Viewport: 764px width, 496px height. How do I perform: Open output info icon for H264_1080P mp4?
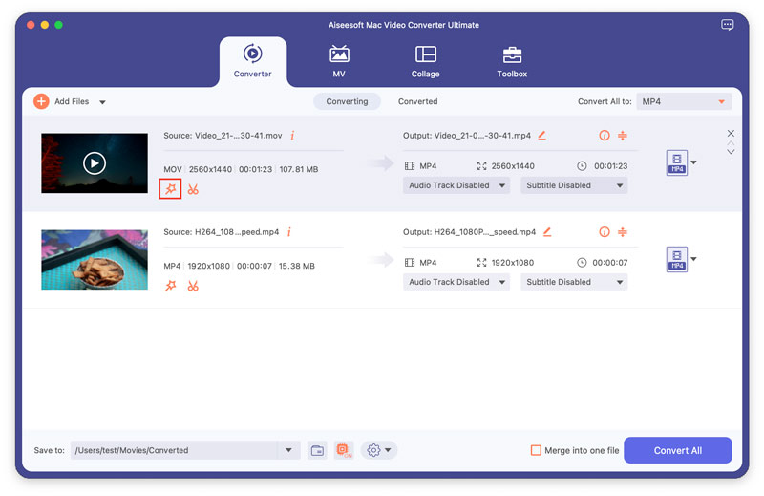[x=605, y=231]
